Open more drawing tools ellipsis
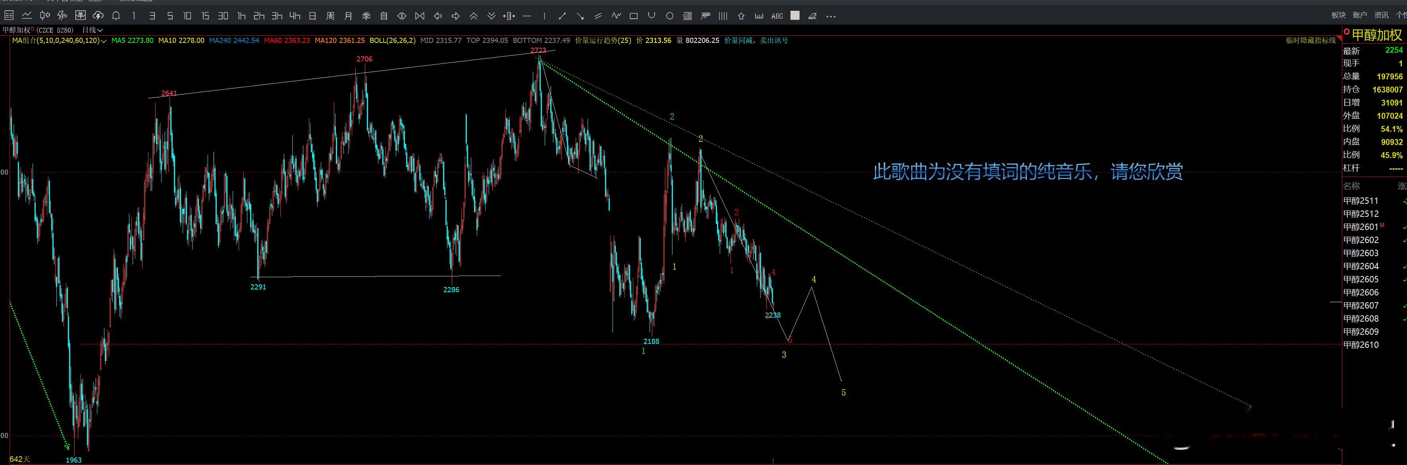1407x465 pixels. 831,16
